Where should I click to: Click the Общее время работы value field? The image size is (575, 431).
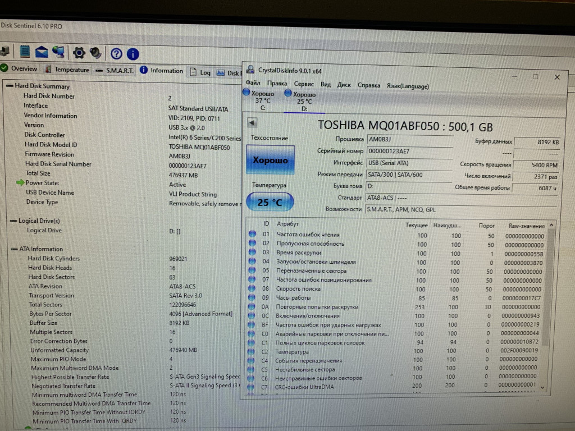pos(535,188)
